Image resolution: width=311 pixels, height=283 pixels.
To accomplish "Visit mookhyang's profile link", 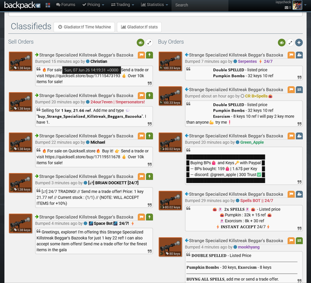I will coord(248,247).
